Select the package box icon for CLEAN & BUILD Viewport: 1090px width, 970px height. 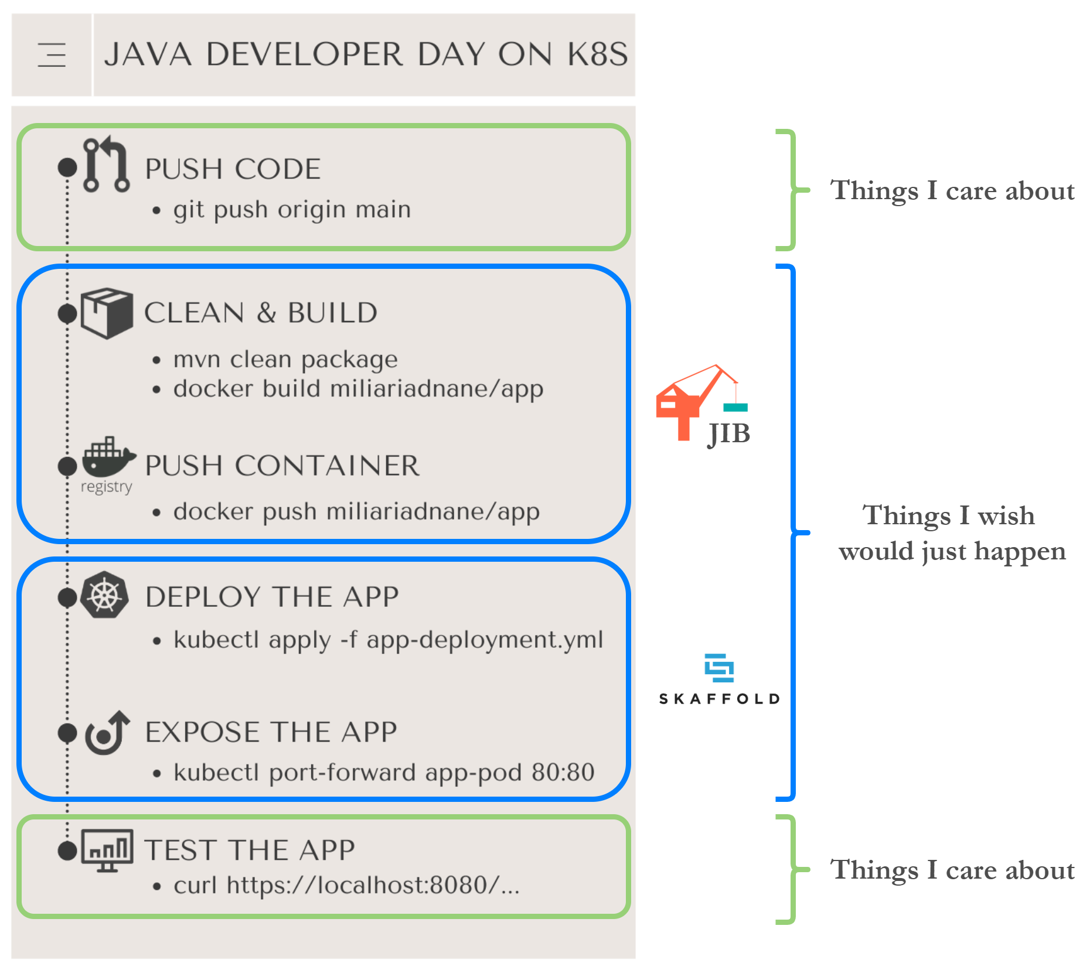[107, 313]
